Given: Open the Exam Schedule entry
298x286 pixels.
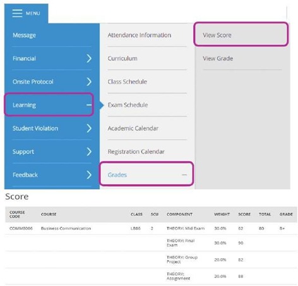Looking at the screenshot, I should [x=128, y=105].
